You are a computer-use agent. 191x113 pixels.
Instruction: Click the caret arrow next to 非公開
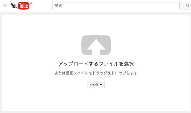pyautogui.click(x=101, y=85)
